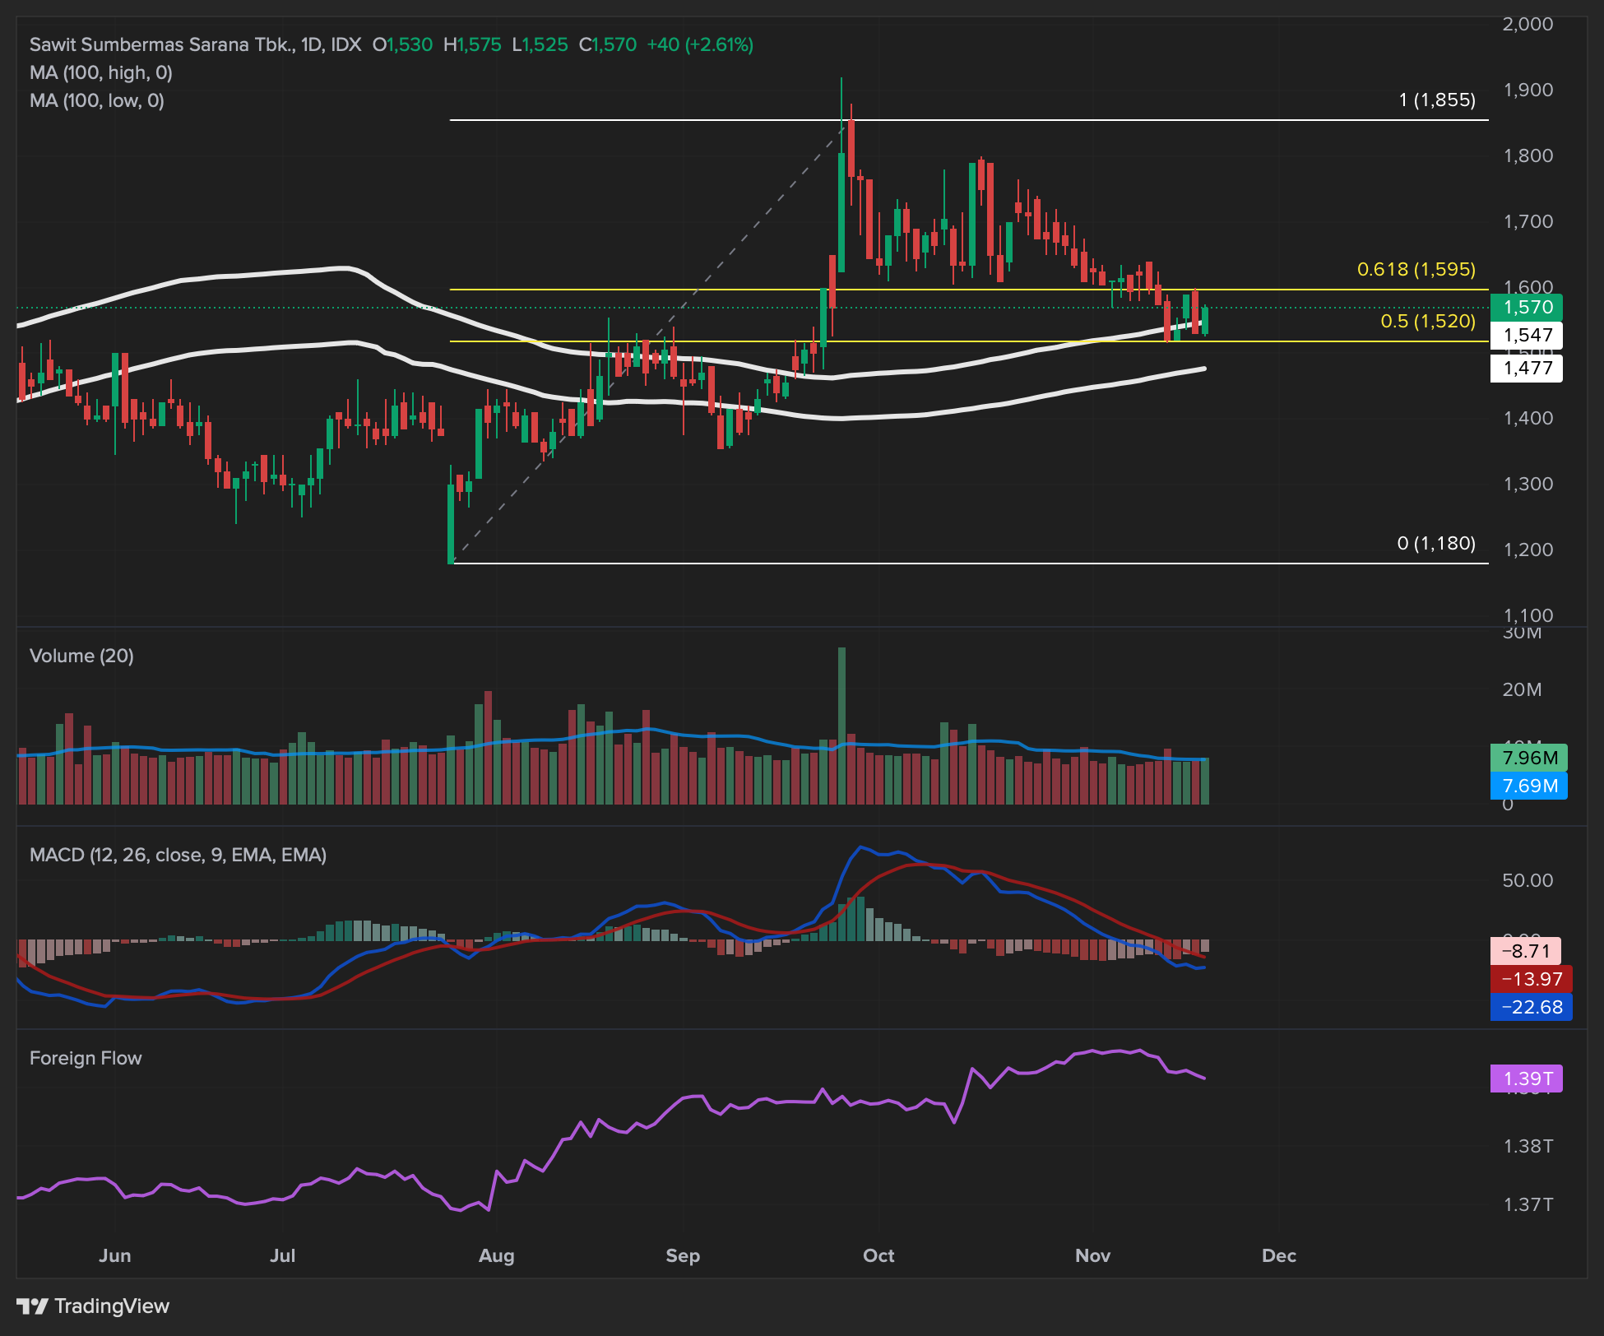The width and height of the screenshot is (1604, 1336).
Task: Open the MACD (12, 26, close, 9) legend
Action: [178, 855]
